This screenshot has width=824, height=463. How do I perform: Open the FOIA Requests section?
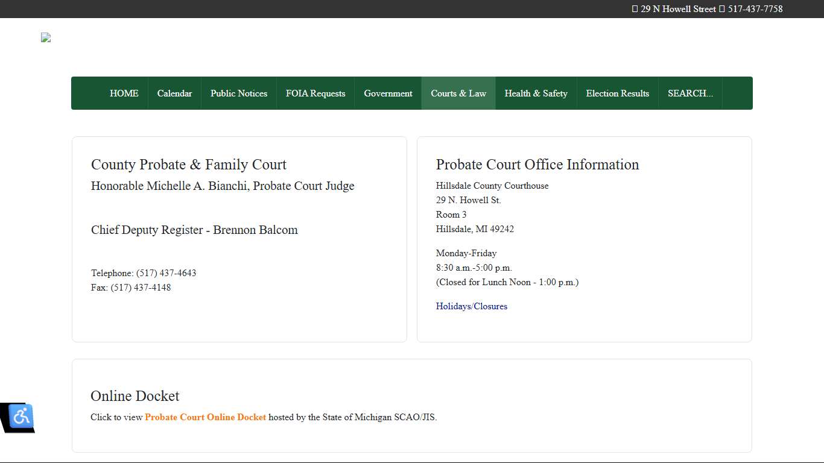315,93
